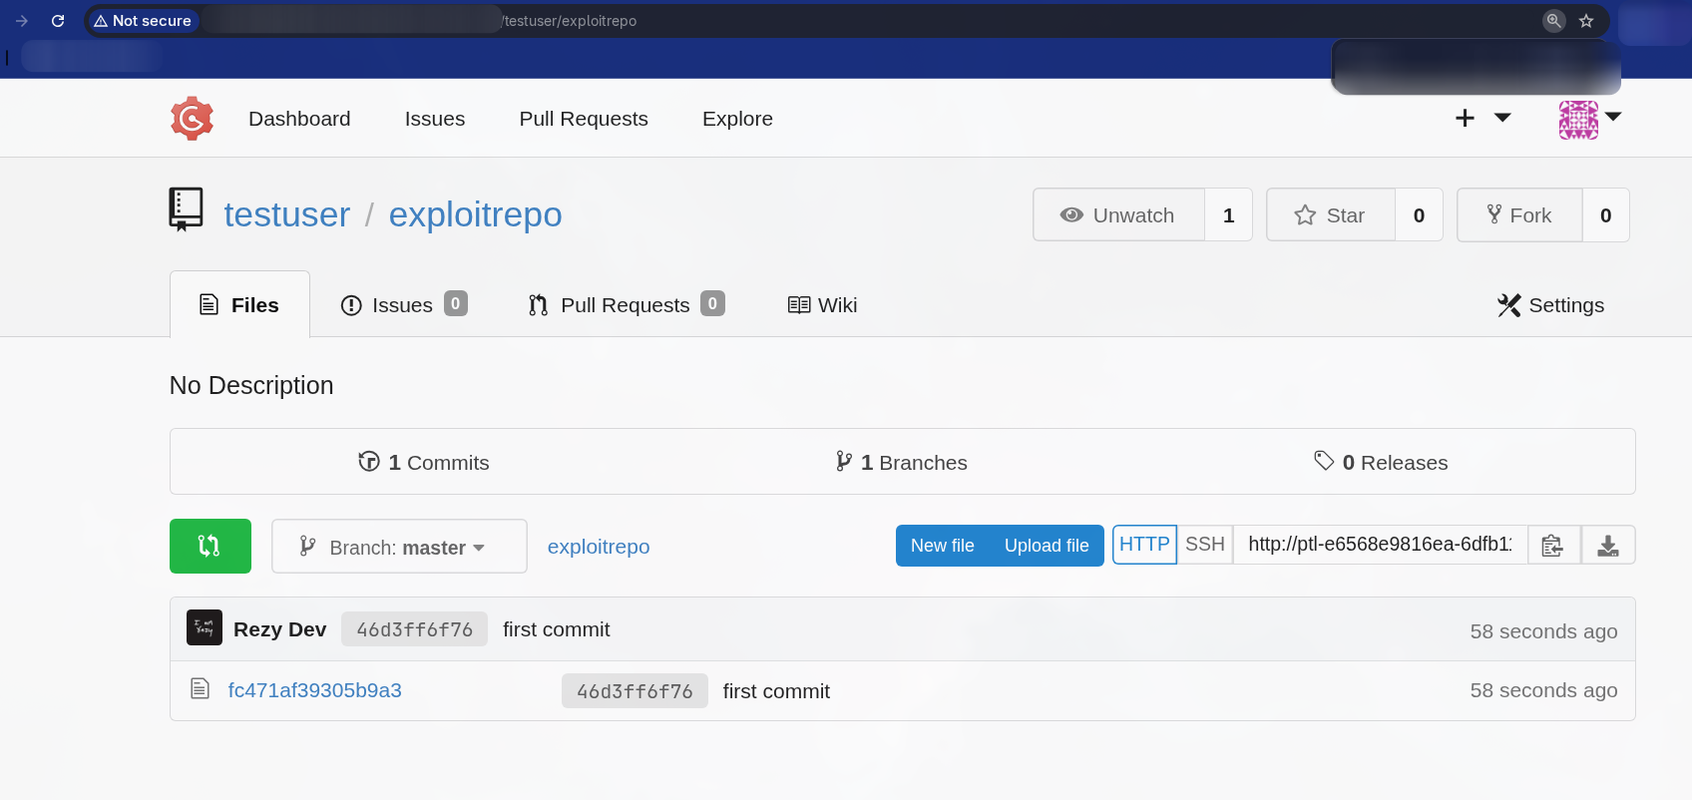Open the repository Issues tab
This screenshot has height=800, width=1692.
pos(402,305)
